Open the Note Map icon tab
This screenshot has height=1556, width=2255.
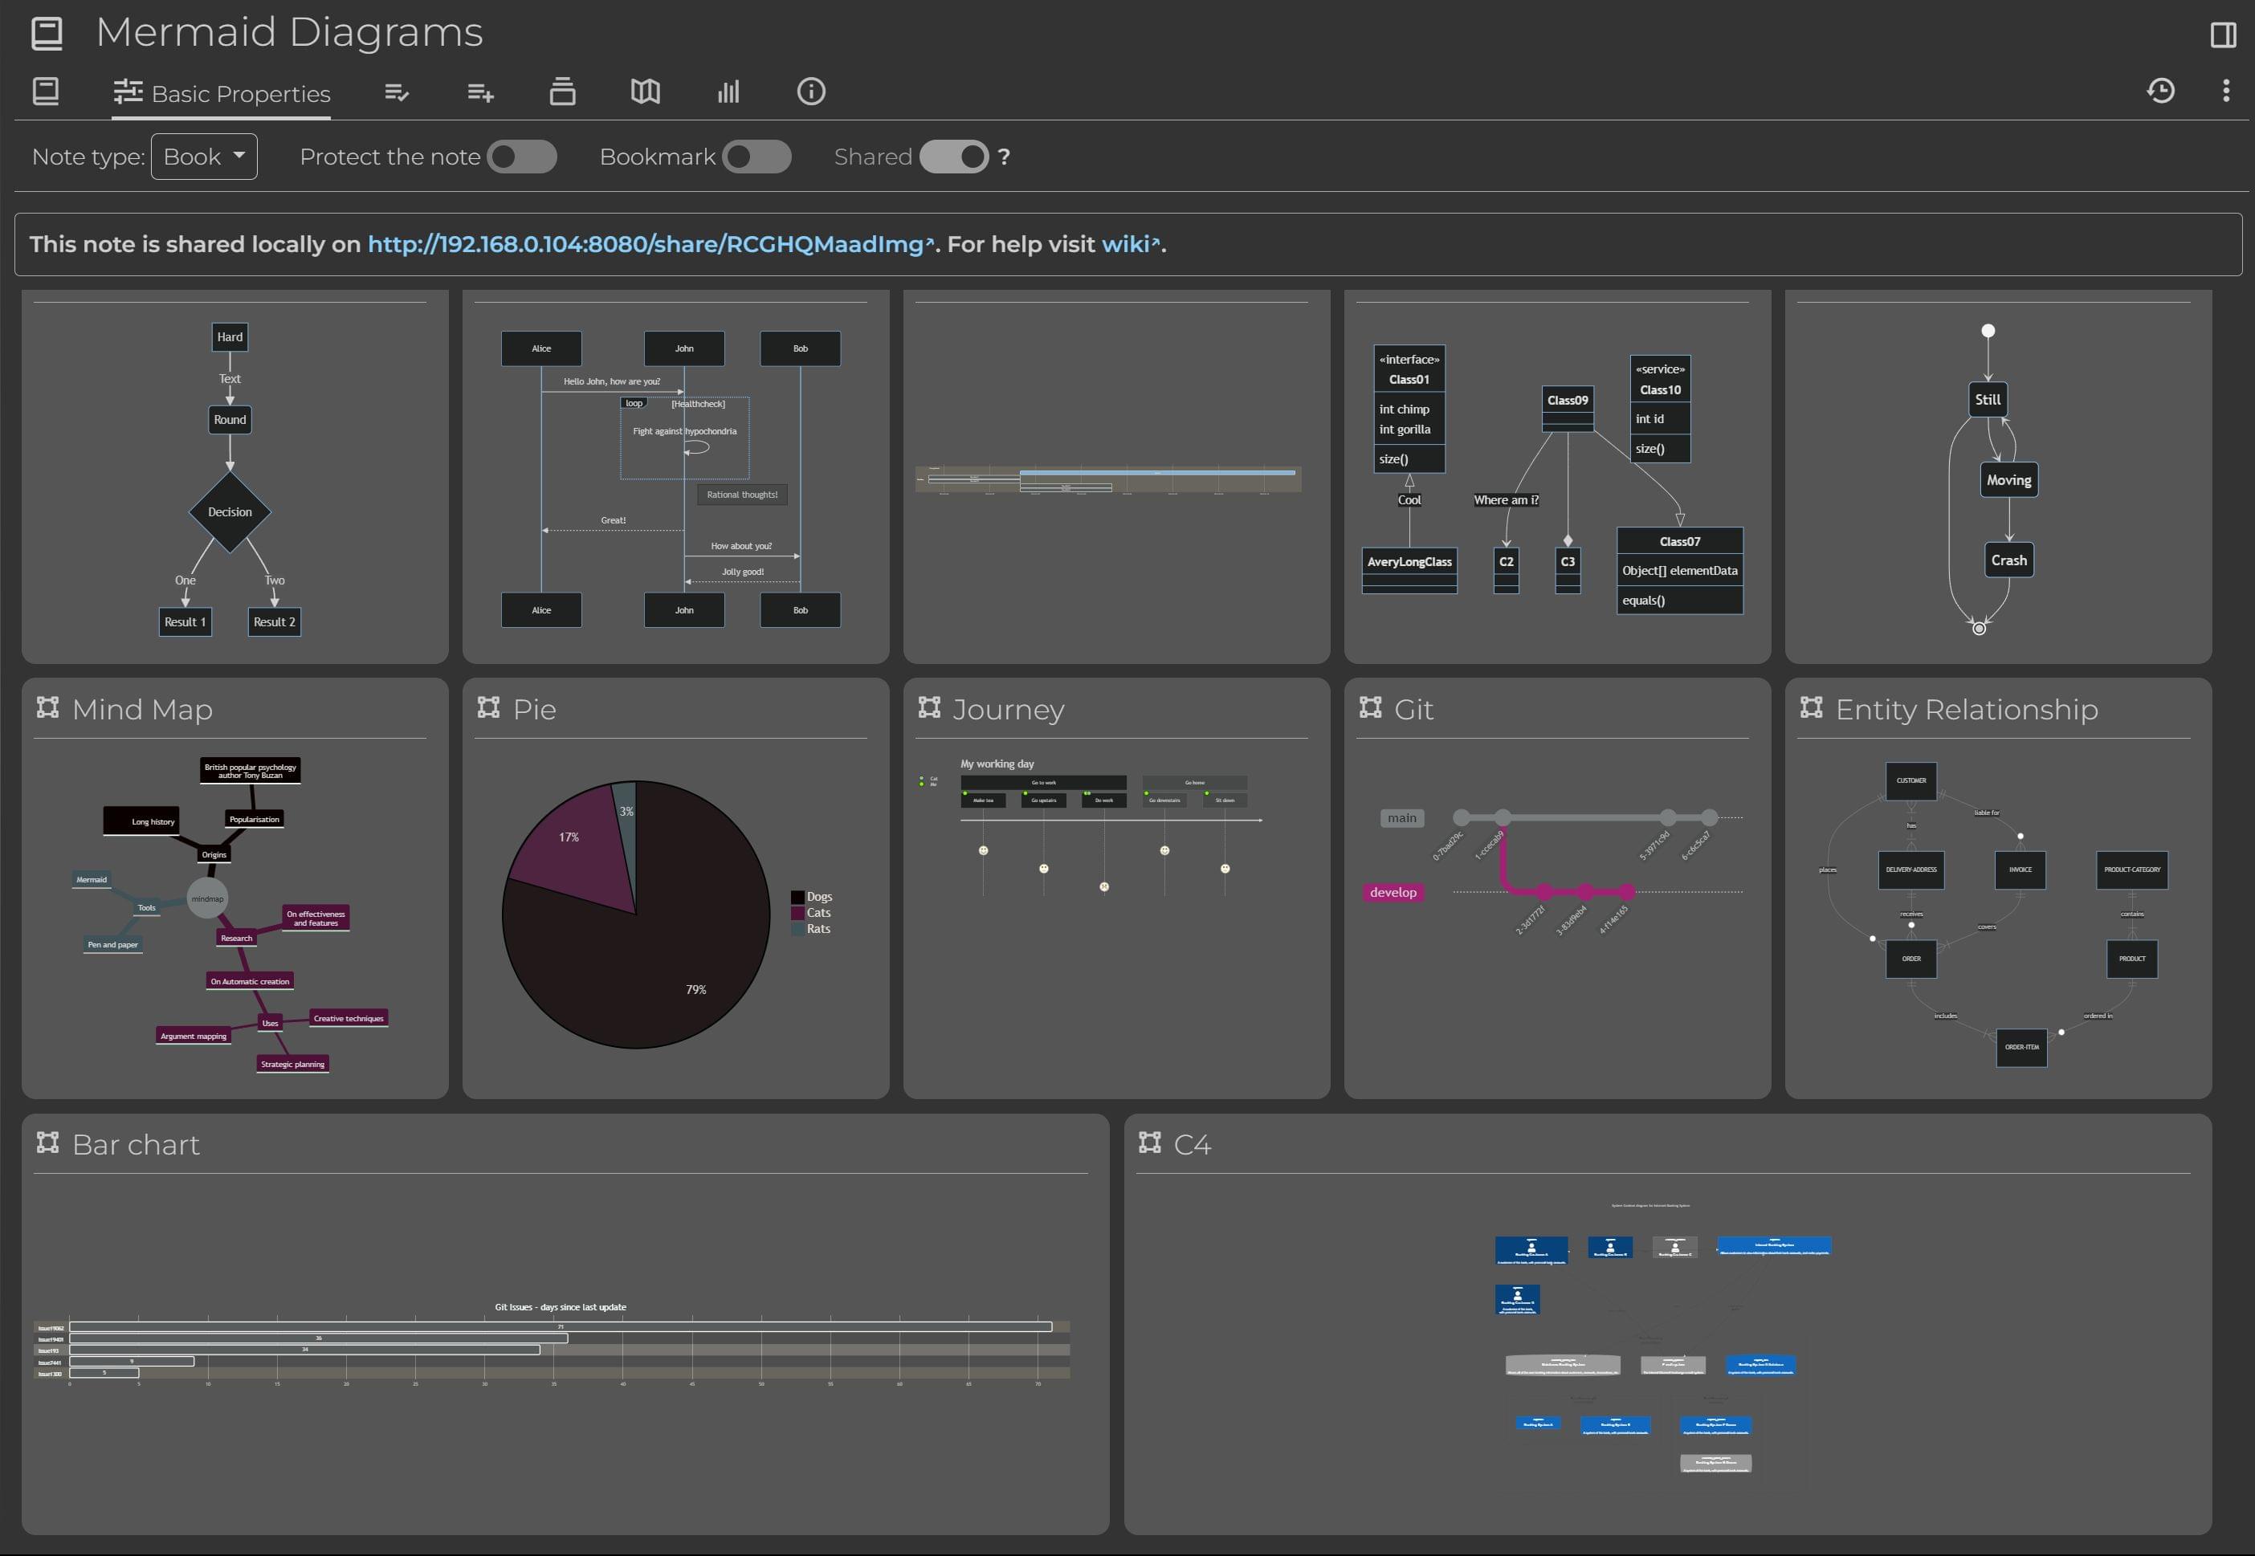tap(646, 92)
